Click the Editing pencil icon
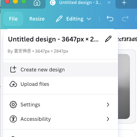The image size is (137, 137). [x=59, y=19]
